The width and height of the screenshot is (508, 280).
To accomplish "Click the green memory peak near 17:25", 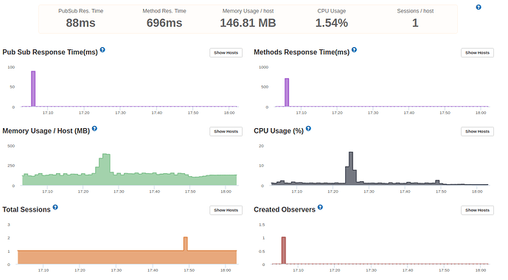I will pyautogui.click(x=106, y=169).
